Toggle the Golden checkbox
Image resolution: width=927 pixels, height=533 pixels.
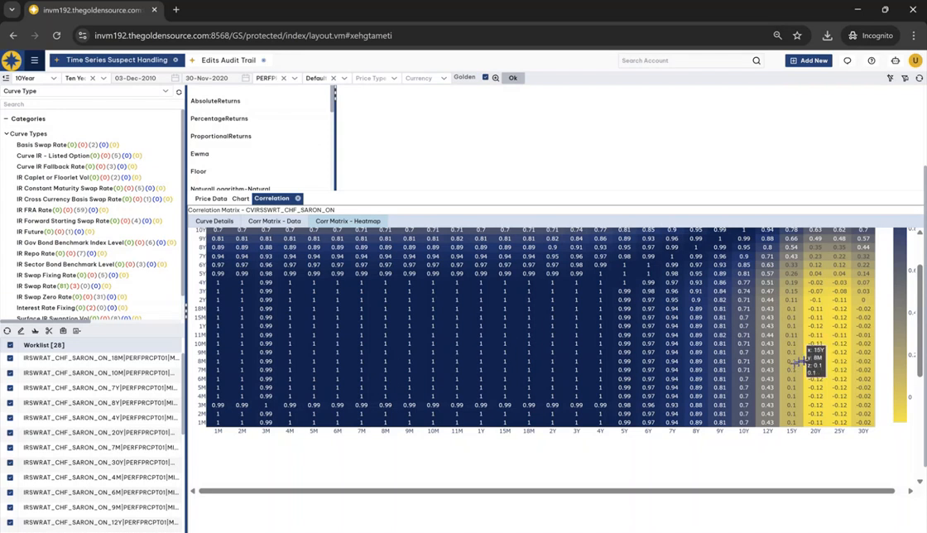pyautogui.click(x=485, y=78)
